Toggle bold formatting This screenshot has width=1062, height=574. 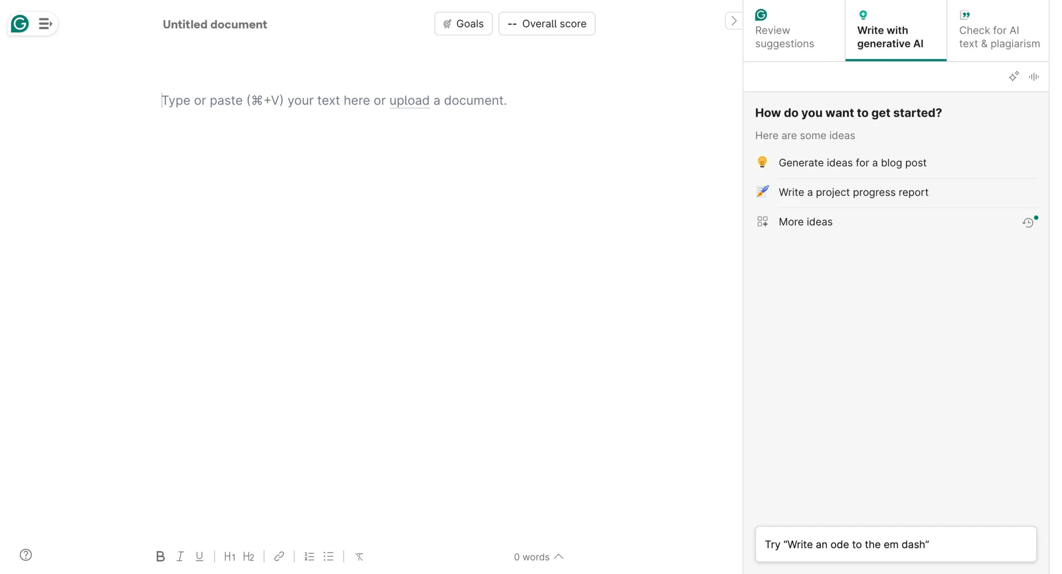click(160, 556)
